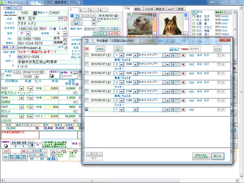The width and height of the screenshot is (244, 183).
Task: Open the product code 1021 dropdown
Action: tap(21, 89)
